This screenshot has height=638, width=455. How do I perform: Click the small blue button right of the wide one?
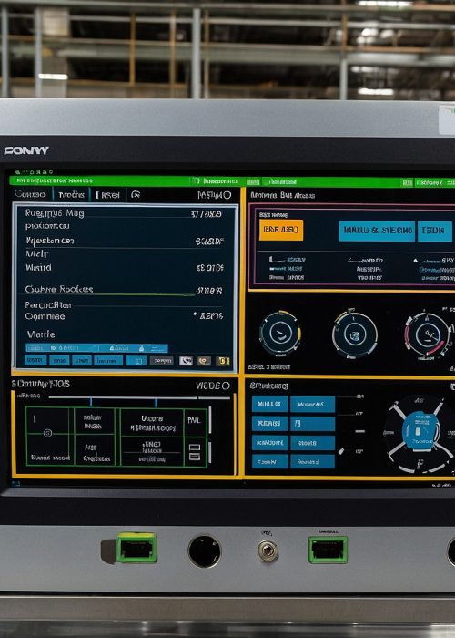[x=435, y=231]
